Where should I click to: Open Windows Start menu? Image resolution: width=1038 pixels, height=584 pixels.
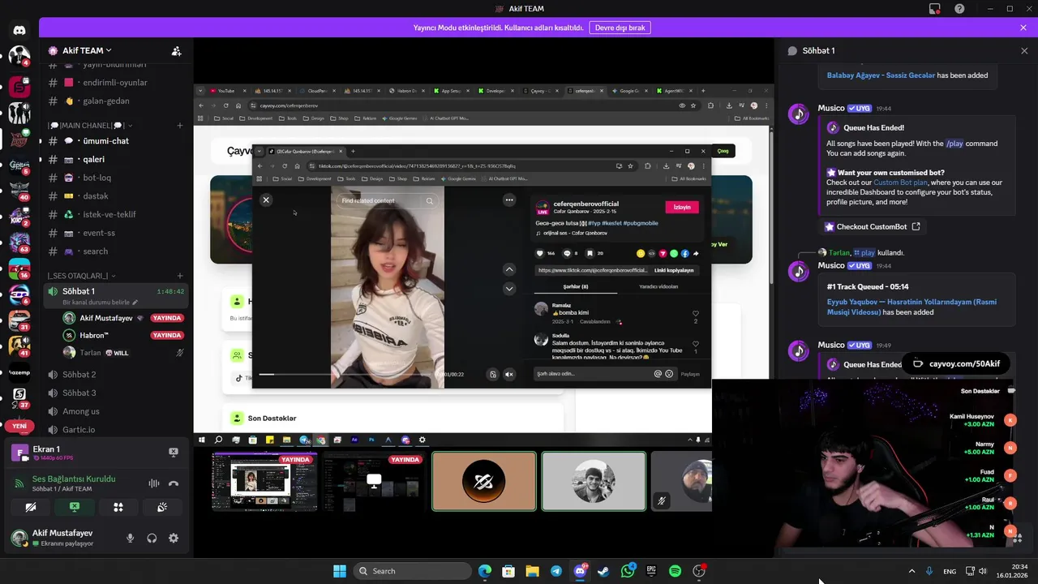point(340,571)
